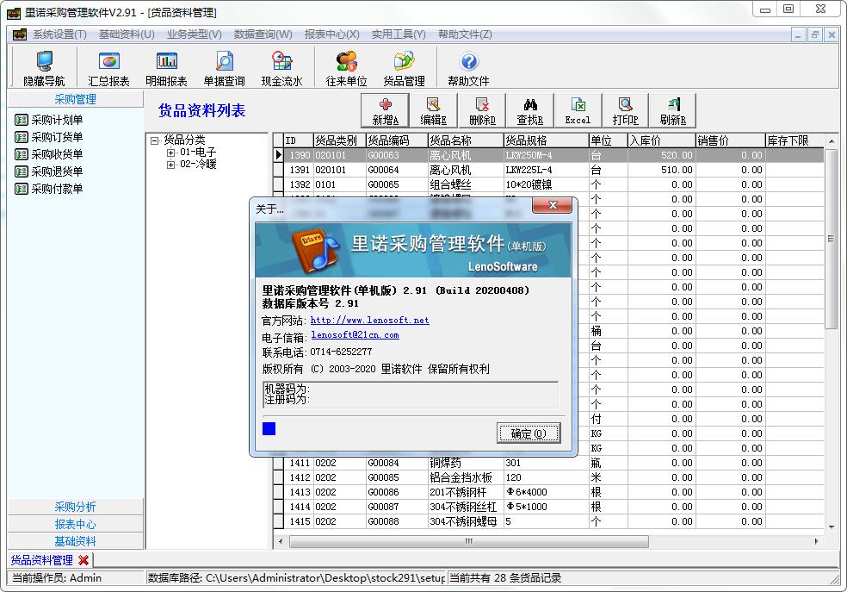The image size is (847, 592).
Task: Open the 汇总报表 summary report
Action: pyautogui.click(x=108, y=68)
